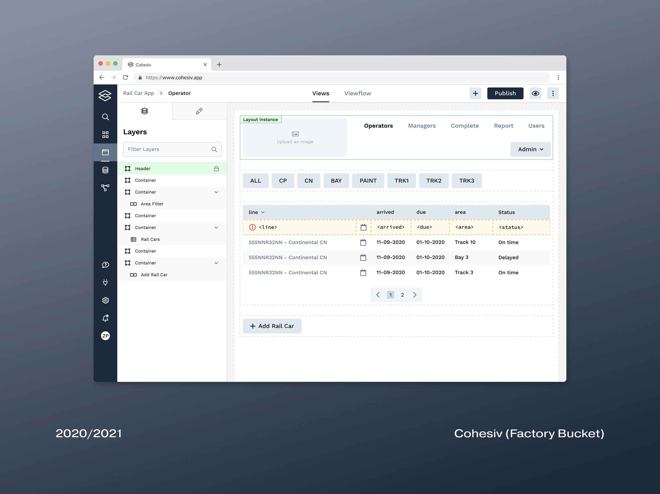Collapse the Container holding Rail Cars
Image resolution: width=660 pixels, height=494 pixels.
point(216,227)
